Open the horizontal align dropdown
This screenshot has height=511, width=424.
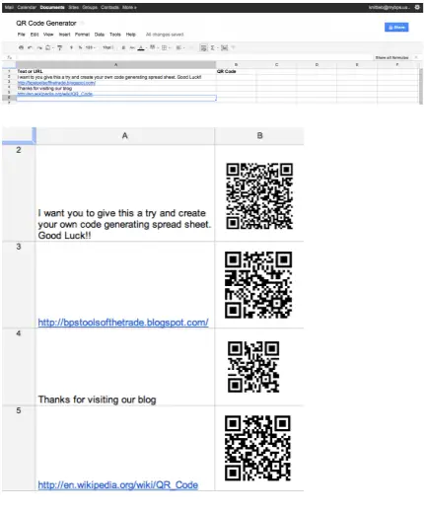179,47
